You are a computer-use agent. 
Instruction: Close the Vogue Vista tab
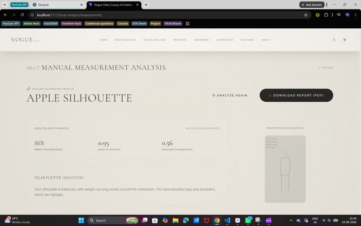(138, 4)
